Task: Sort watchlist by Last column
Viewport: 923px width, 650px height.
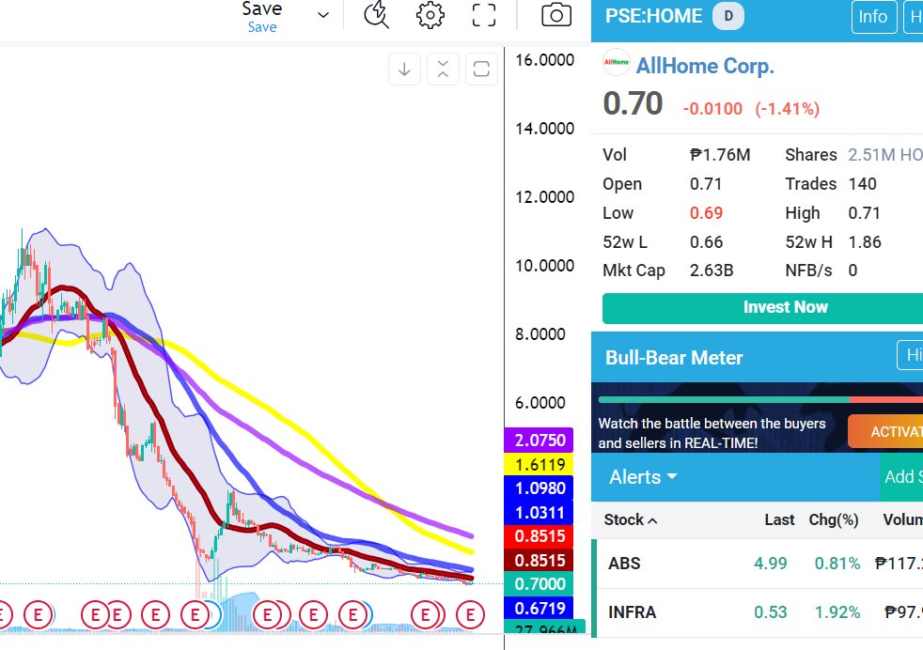Action: [x=779, y=520]
